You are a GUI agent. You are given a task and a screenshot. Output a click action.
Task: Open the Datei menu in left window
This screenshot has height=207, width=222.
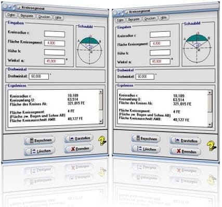coord(11,15)
